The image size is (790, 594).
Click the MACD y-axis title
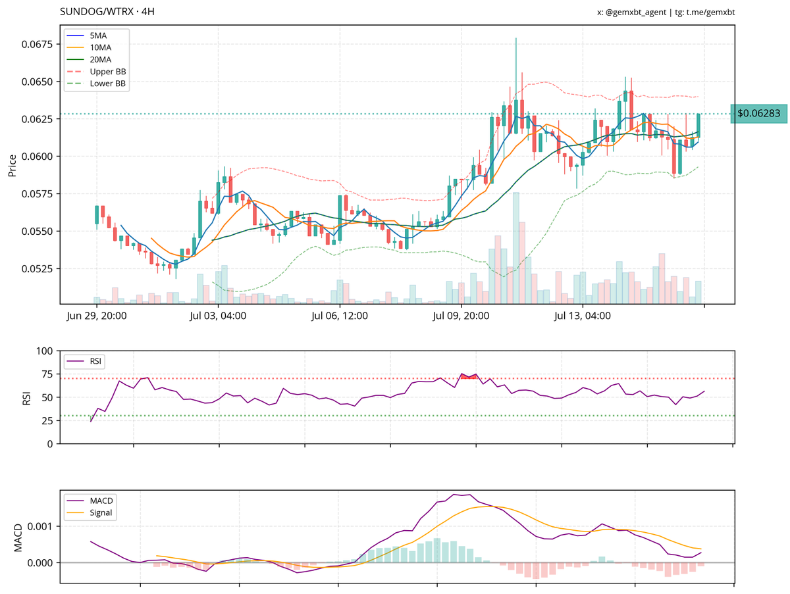18,537
